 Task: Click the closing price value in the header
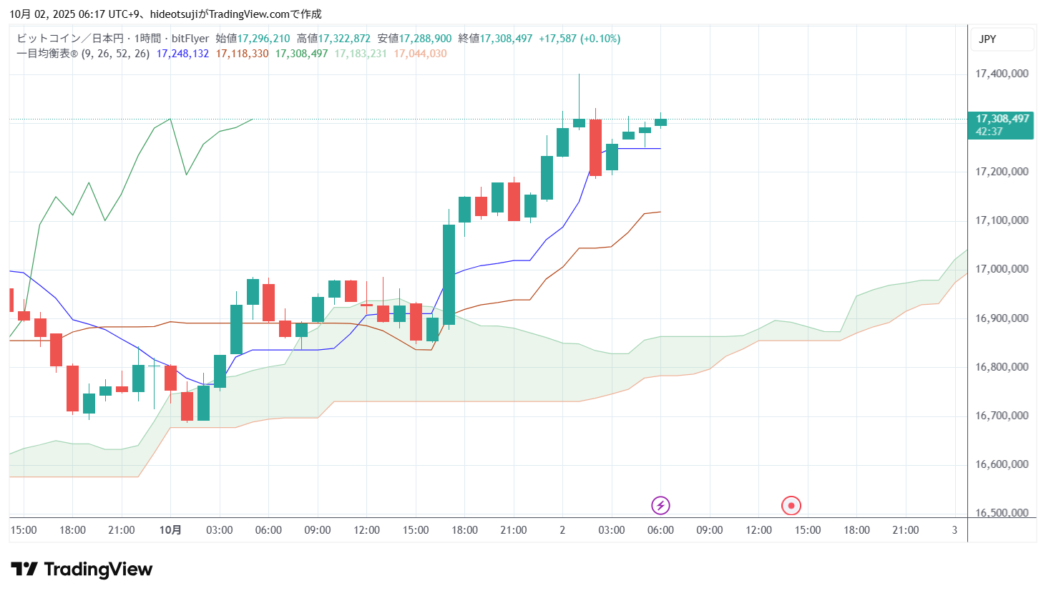[506, 39]
